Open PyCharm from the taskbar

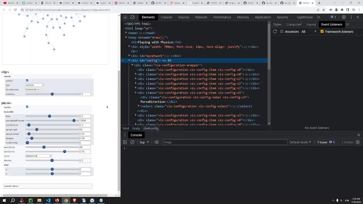[31, 200]
